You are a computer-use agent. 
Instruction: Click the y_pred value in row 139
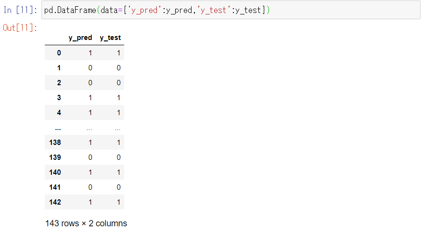(x=90, y=157)
